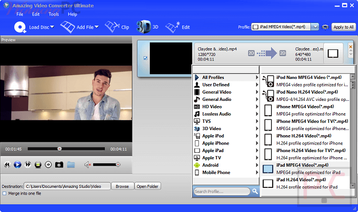This screenshot has width=358, height=212.
Task: Choose iPhone MPEG4 Video(*.mp4) profile
Action: pos(305,110)
